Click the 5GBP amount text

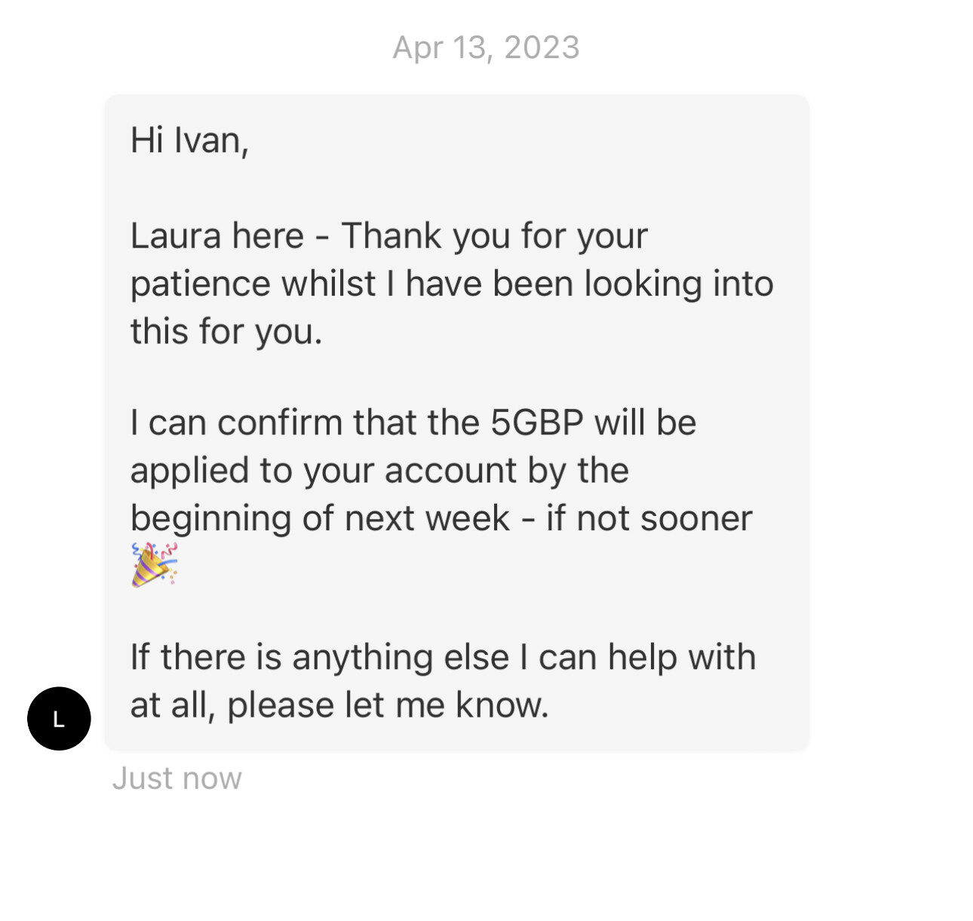click(537, 422)
